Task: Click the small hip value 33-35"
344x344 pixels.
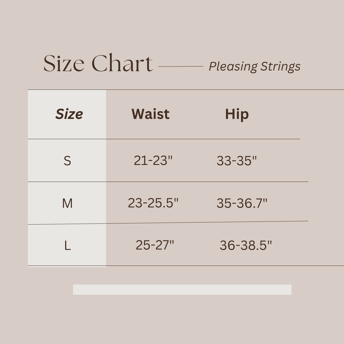Action: point(236,160)
